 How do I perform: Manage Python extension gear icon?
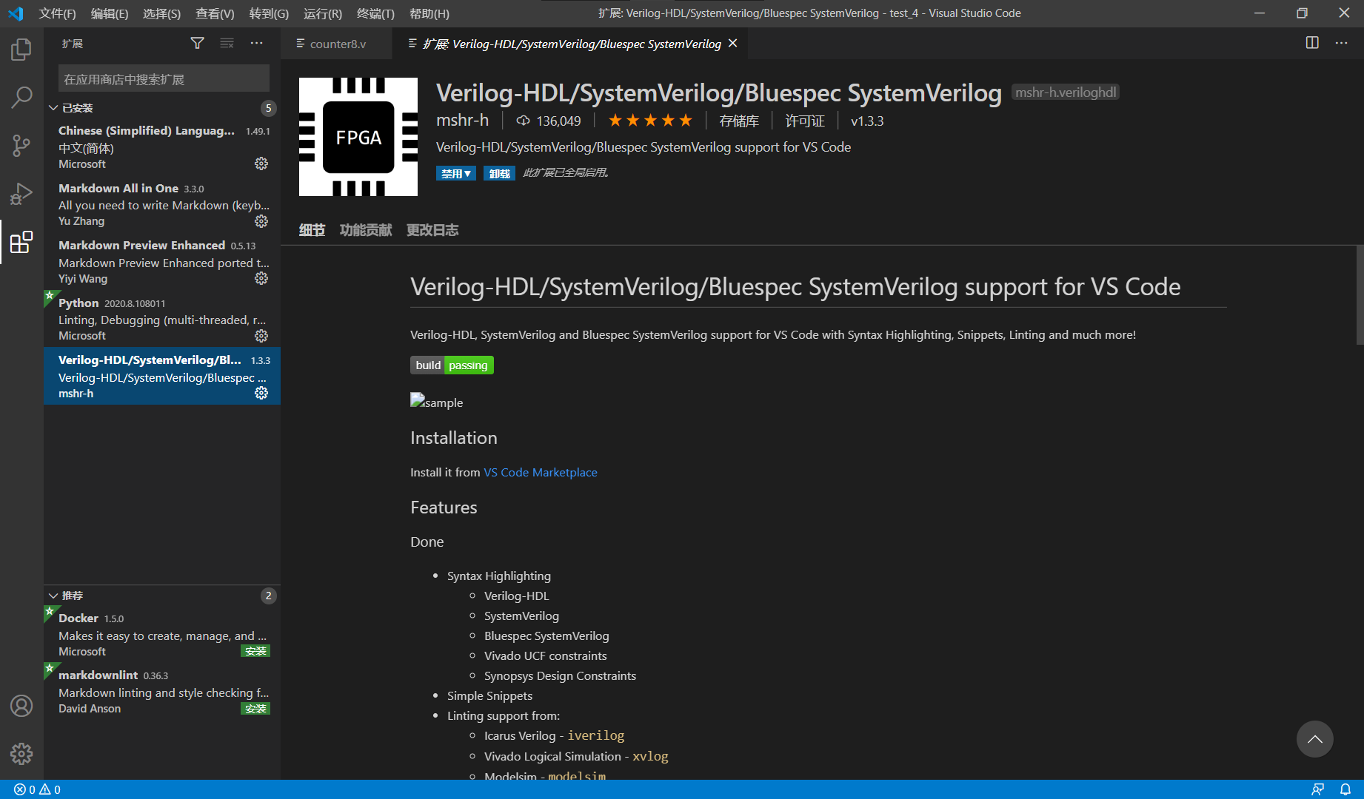(261, 336)
